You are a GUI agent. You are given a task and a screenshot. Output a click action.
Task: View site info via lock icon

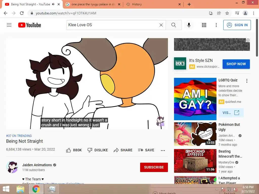(32, 13)
